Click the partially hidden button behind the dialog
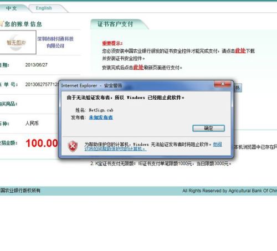 (x=238, y=88)
